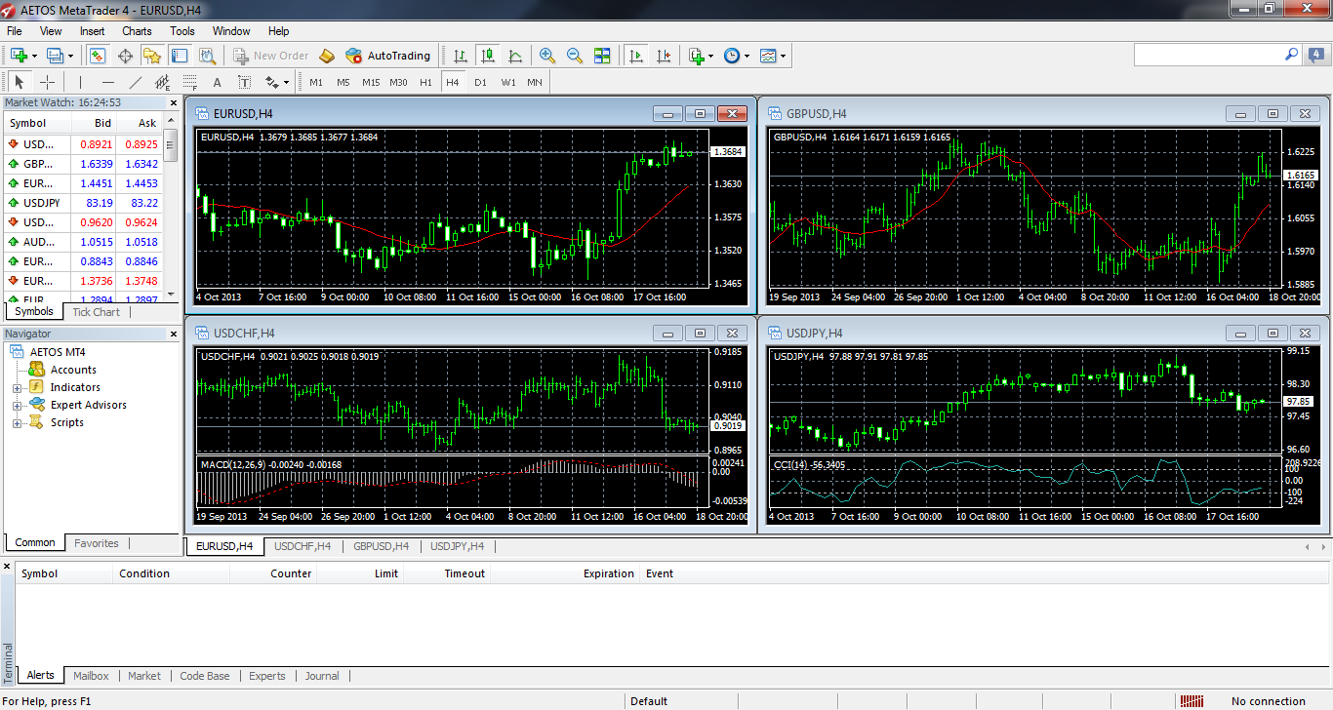Select Accounts in the Navigator tree
Viewport: 1333px width, 710px height.
click(x=73, y=370)
